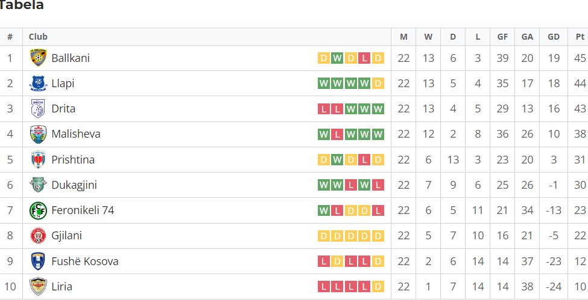This screenshot has width=588, height=300.
Task: Click the Feronikeli 74 green badge
Action: click(x=38, y=210)
